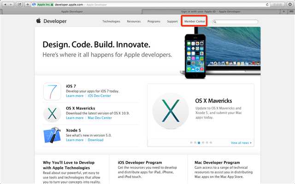Viewport: 295px width, 184px height.
Task: Open the Technologies nav menu
Action: pyautogui.click(x=111, y=22)
